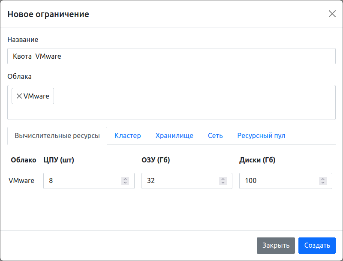
Task: Click the ОЗУ (Гб) input field
Action: pos(180,181)
